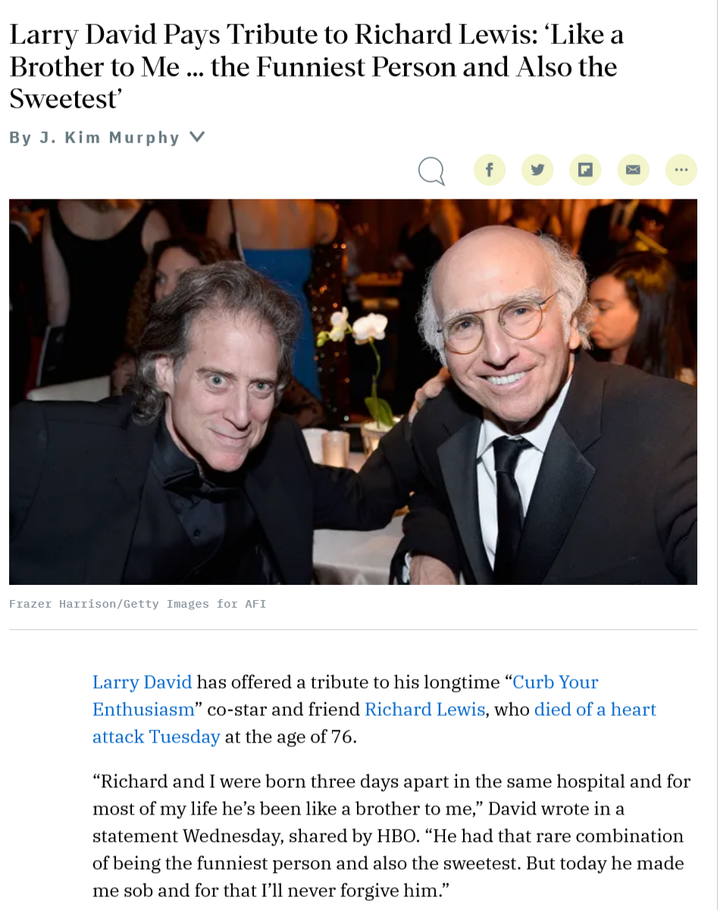Click the "Sweetest'" last headline line
The height and width of the screenshot is (910, 720).
pos(67,99)
